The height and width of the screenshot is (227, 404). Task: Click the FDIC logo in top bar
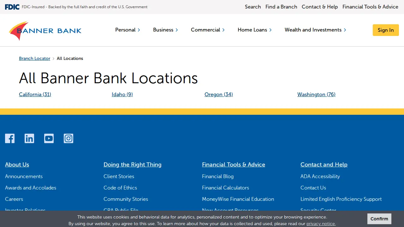coord(12,7)
